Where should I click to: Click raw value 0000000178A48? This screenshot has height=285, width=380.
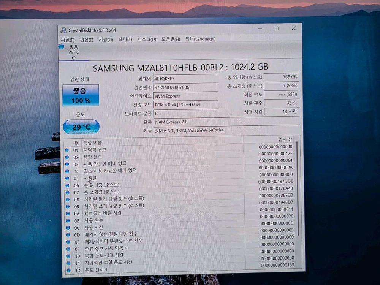click(x=276, y=188)
